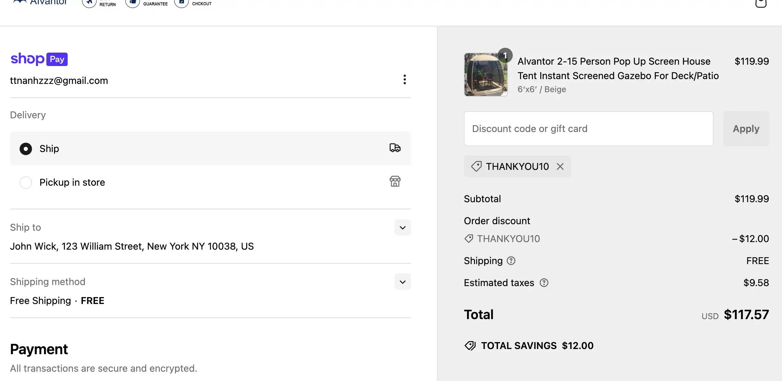Click the Checkout badge in the header

[193, 3]
